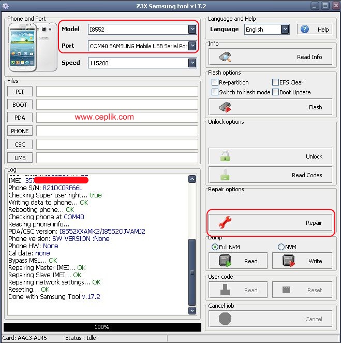Click the PDA file button
This screenshot has height=343, width=341.
click(20, 118)
